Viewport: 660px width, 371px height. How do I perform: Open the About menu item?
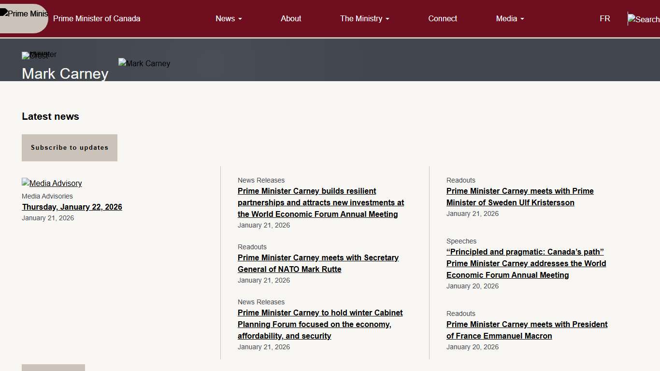point(291,18)
